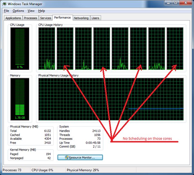Screen dimensions: 194x175
Task: Click the Total memory value 6132
Action: pyautogui.click(x=48, y=131)
